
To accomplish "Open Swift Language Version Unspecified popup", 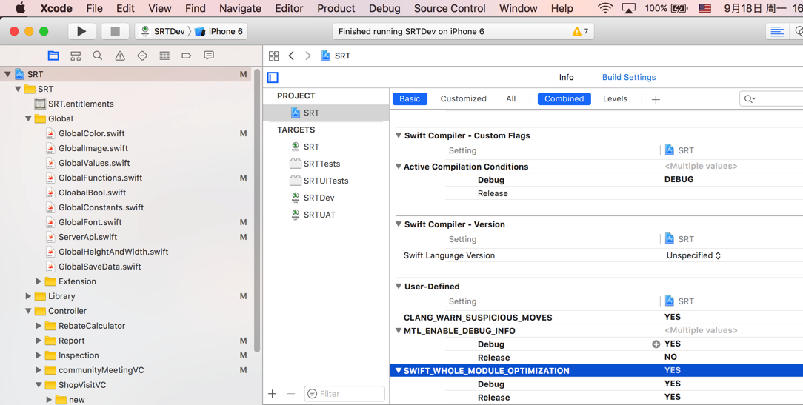I will pos(693,255).
